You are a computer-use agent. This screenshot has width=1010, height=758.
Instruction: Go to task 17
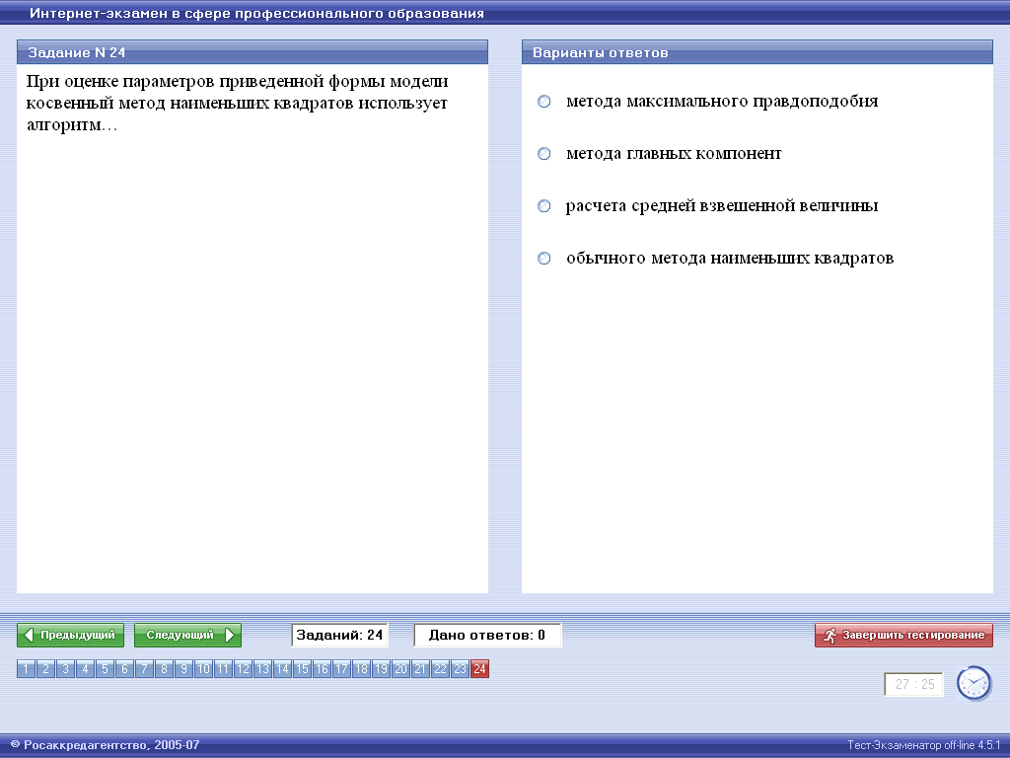click(341, 669)
